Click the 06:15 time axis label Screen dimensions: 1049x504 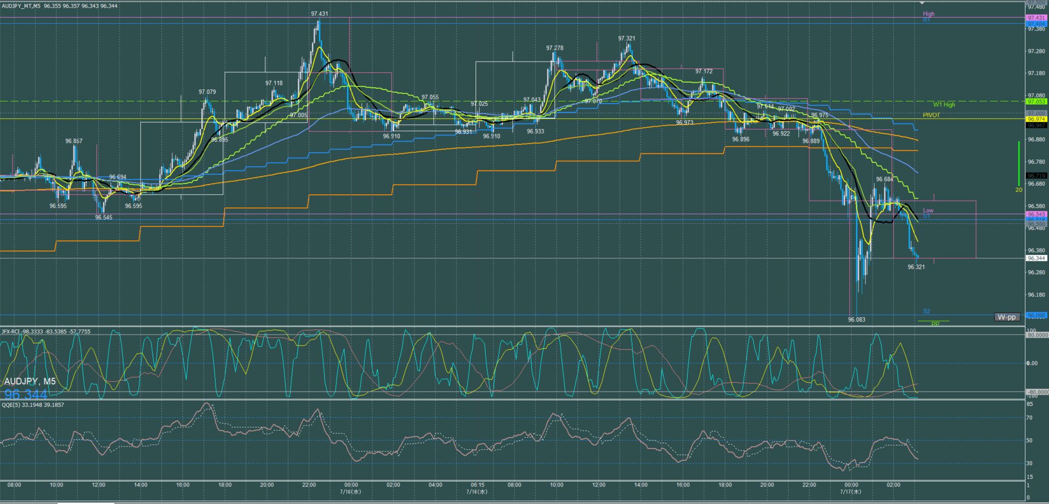pyautogui.click(x=477, y=485)
